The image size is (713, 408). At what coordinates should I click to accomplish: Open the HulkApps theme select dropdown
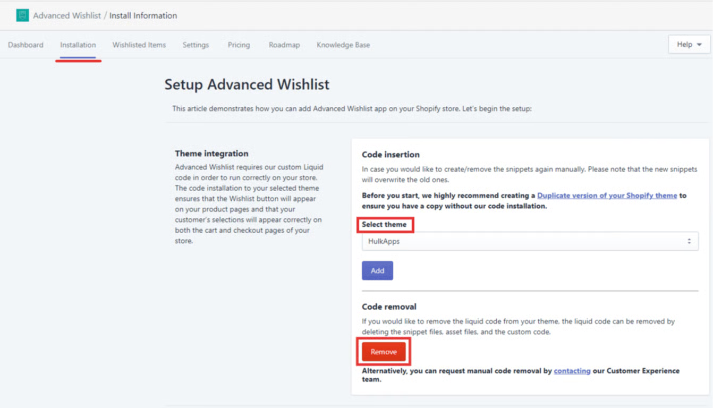(x=530, y=241)
